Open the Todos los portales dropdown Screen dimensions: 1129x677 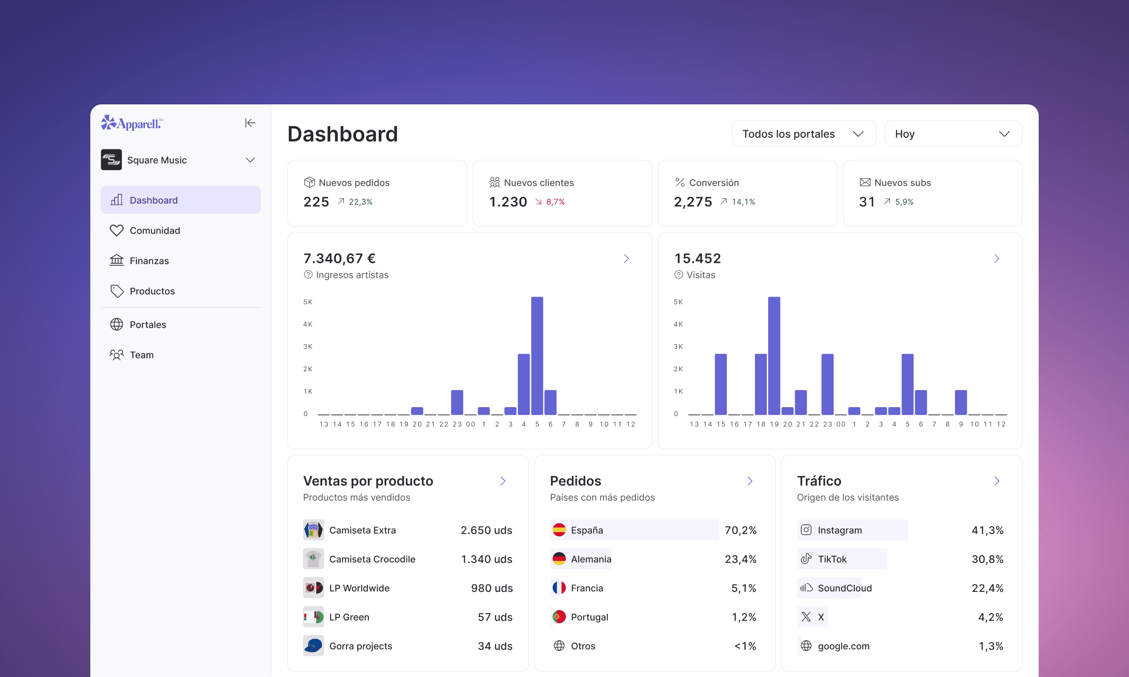click(x=803, y=134)
